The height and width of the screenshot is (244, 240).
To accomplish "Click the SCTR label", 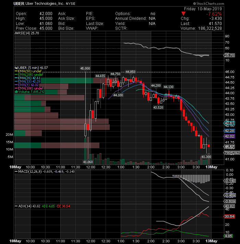I will point(121,28).
